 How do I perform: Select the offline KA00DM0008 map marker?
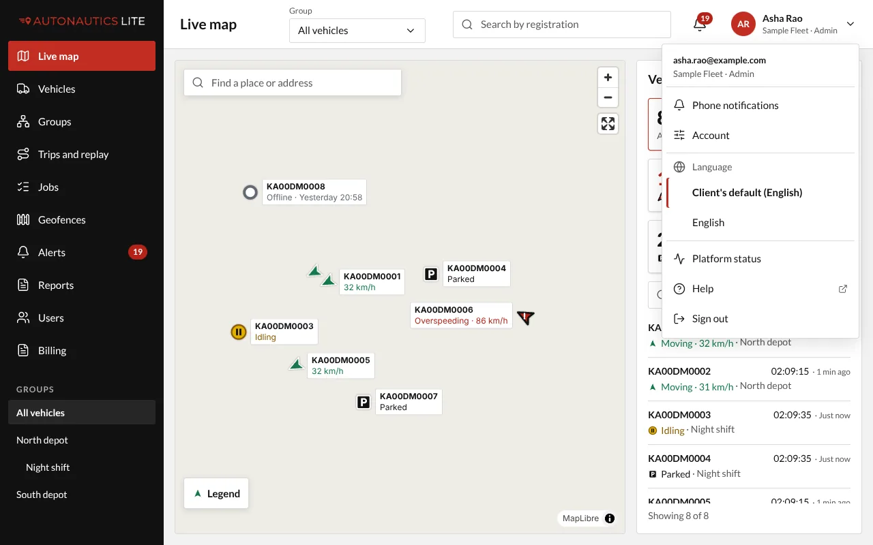[x=250, y=192]
